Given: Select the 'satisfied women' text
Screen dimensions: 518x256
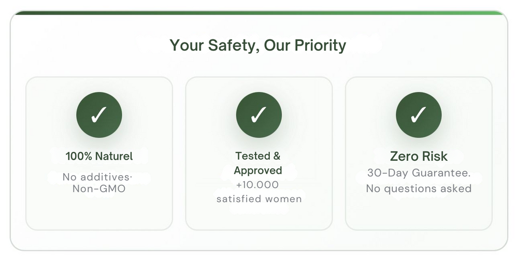Looking at the screenshot, I should pyautogui.click(x=259, y=199).
